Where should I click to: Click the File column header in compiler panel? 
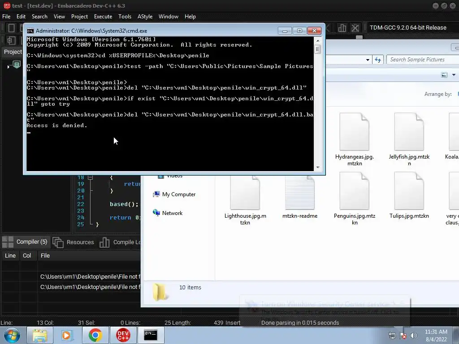click(x=89, y=255)
